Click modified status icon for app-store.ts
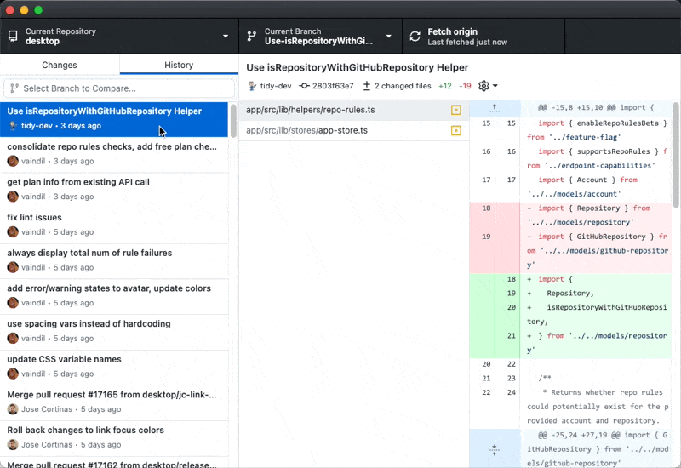This screenshot has height=468, width=681. [455, 131]
